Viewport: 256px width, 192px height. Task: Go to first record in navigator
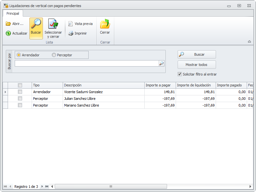(5, 187)
